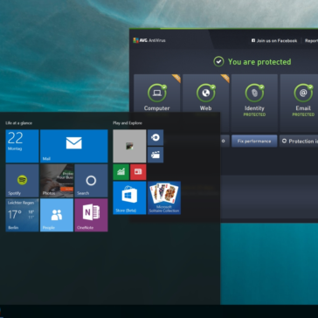
Task: Launch OneNote from the Start menu
Action: (91, 215)
